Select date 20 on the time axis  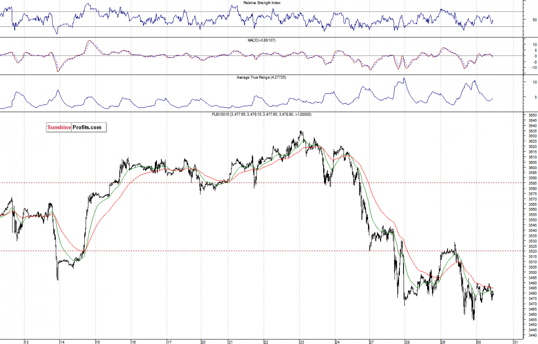click(x=203, y=342)
